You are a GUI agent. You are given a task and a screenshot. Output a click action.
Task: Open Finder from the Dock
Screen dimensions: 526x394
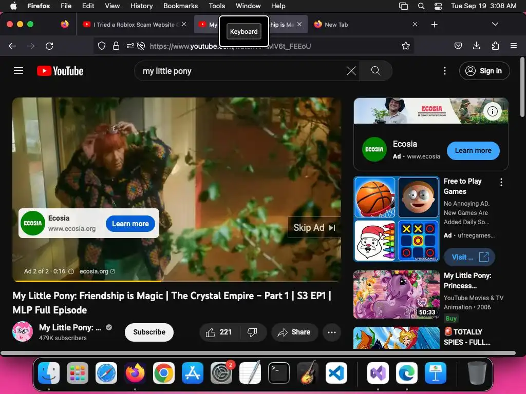[x=49, y=372]
